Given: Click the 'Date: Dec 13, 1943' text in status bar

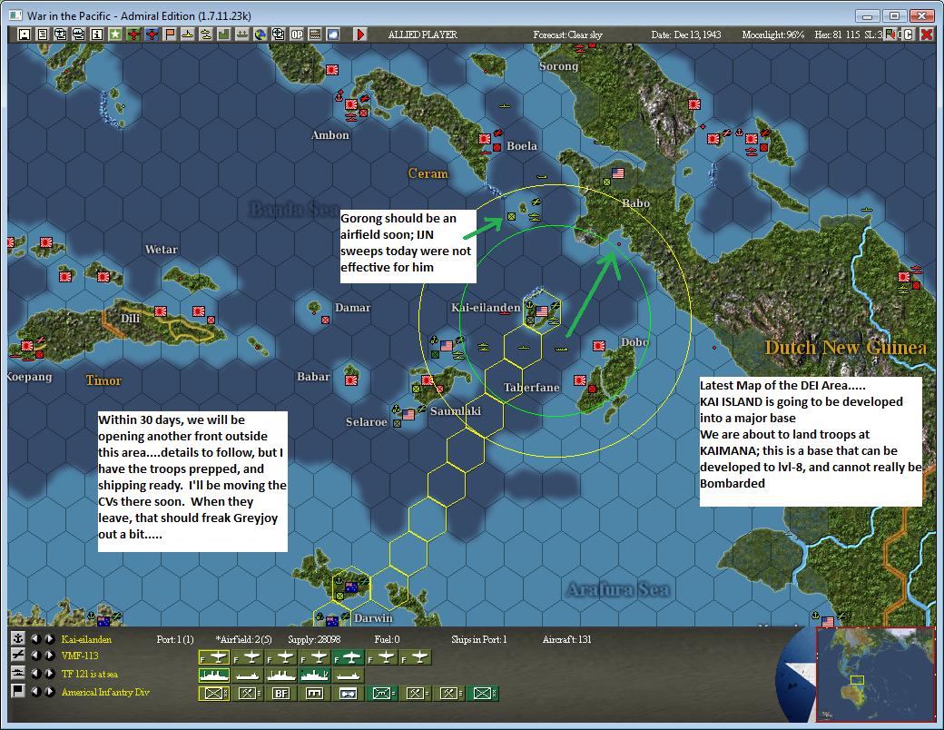Looking at the screenshot, I should (x=685, y=35).
